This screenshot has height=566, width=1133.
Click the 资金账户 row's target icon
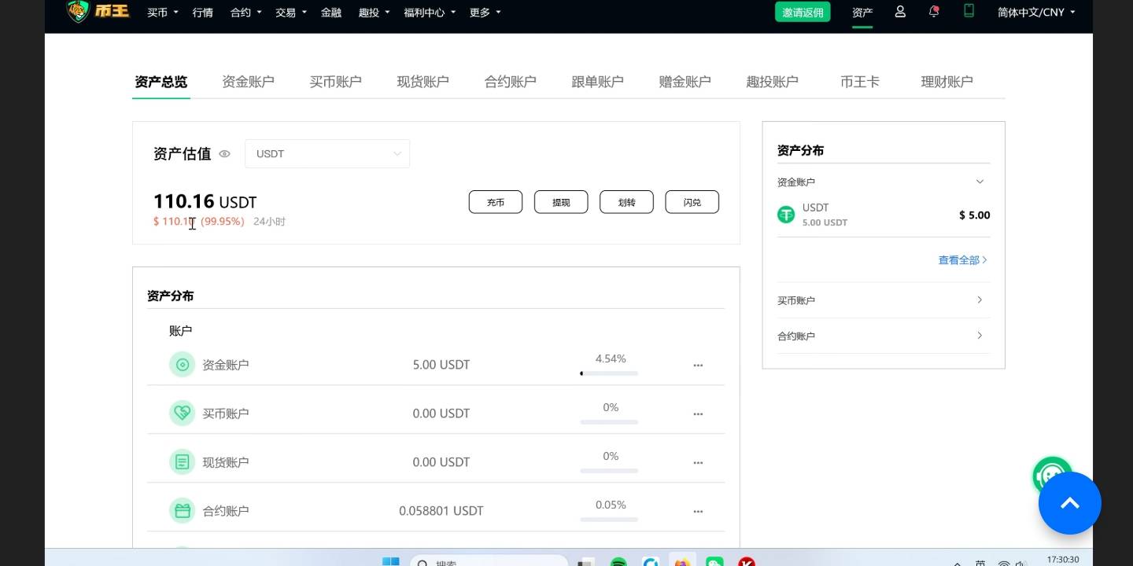click(182, 365)
